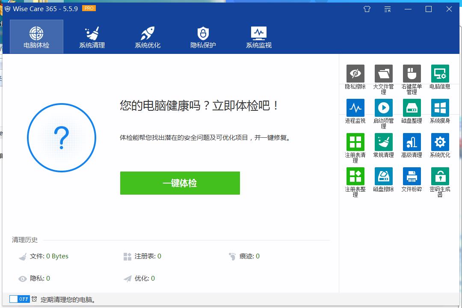The width and height of the screenshot is (462, 308).
Task: Launch 注册表清理 registry cleaner
Action: coord(355,141)
